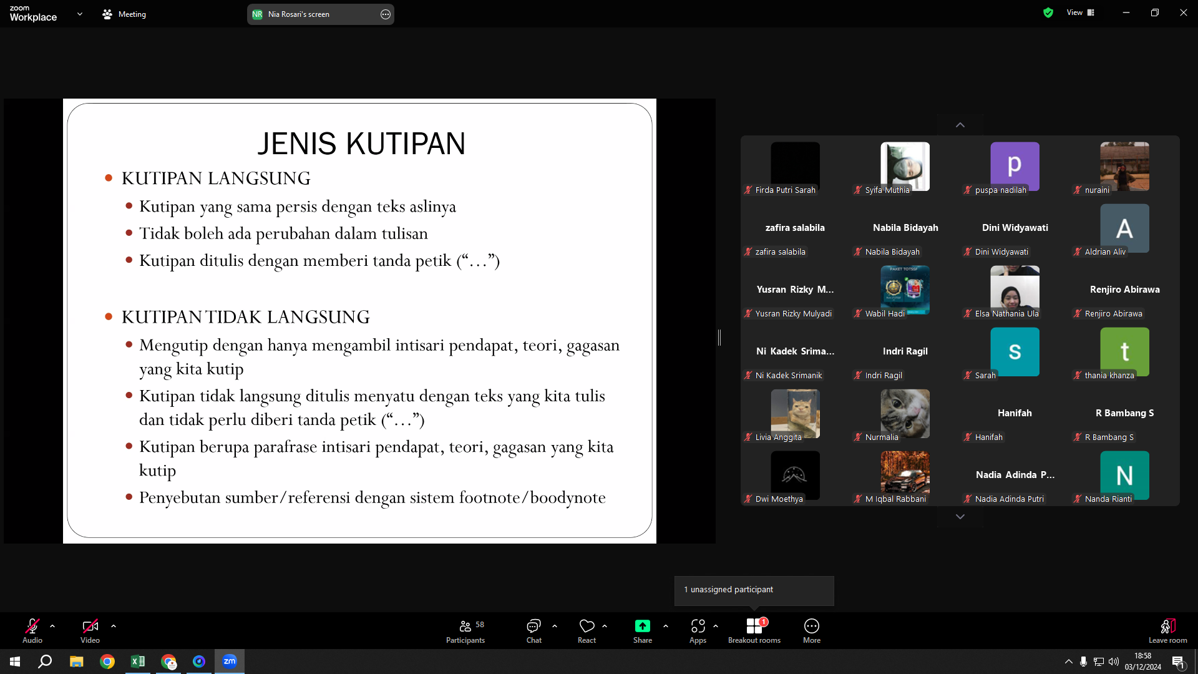Expand share options arrow next to Share
The width and height of the screenshot is (1198, 674).
[666, 626]
